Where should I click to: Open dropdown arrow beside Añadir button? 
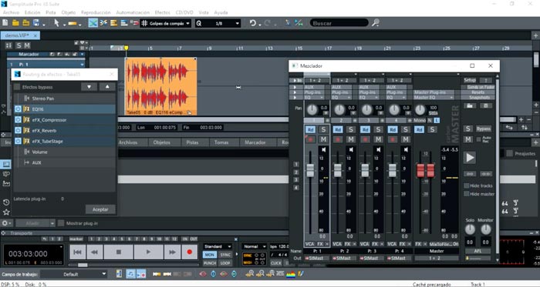coord(52,223)
